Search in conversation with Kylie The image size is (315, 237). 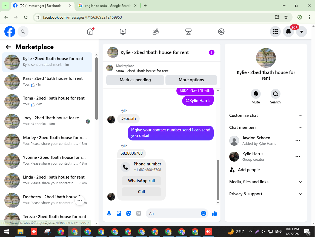[276, 94]
